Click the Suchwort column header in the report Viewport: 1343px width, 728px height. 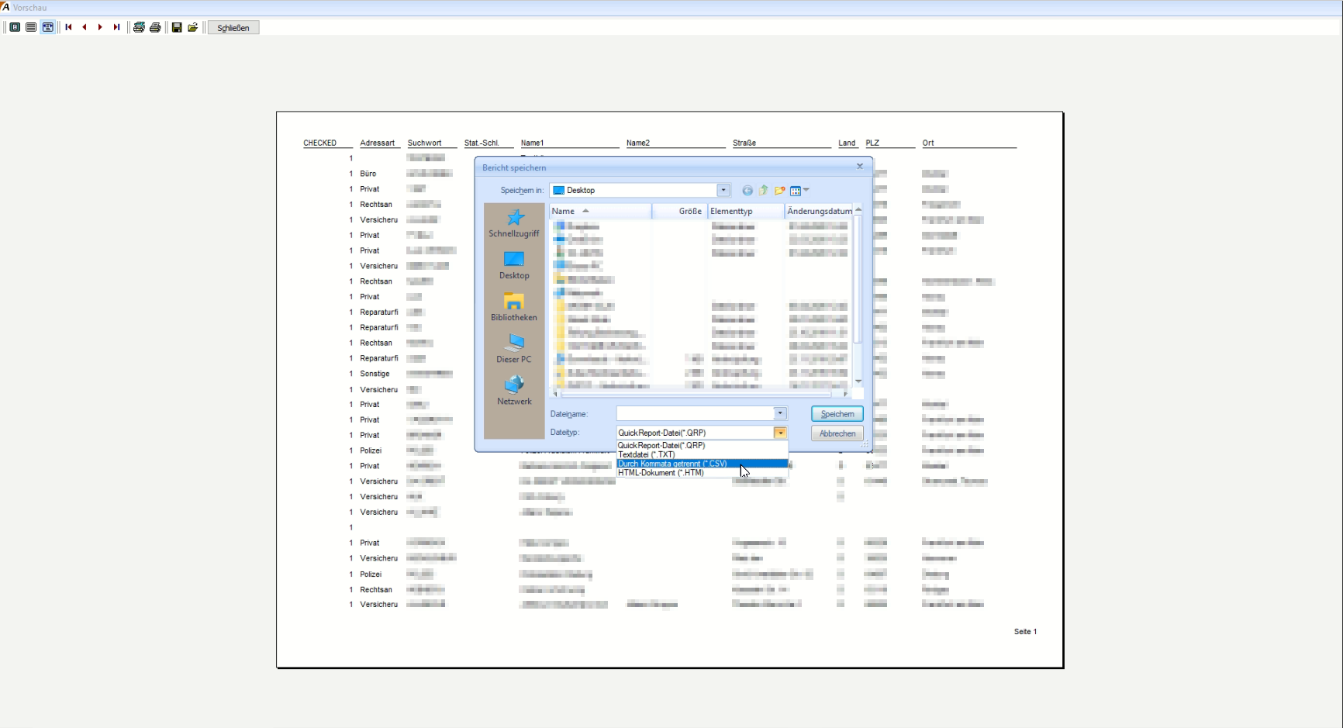(424, 143)
